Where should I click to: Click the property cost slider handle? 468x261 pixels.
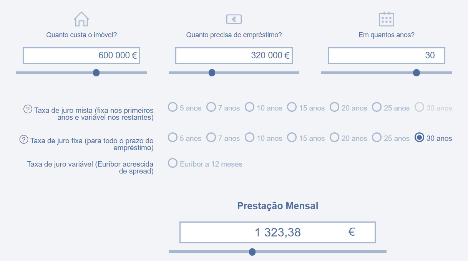96,73
